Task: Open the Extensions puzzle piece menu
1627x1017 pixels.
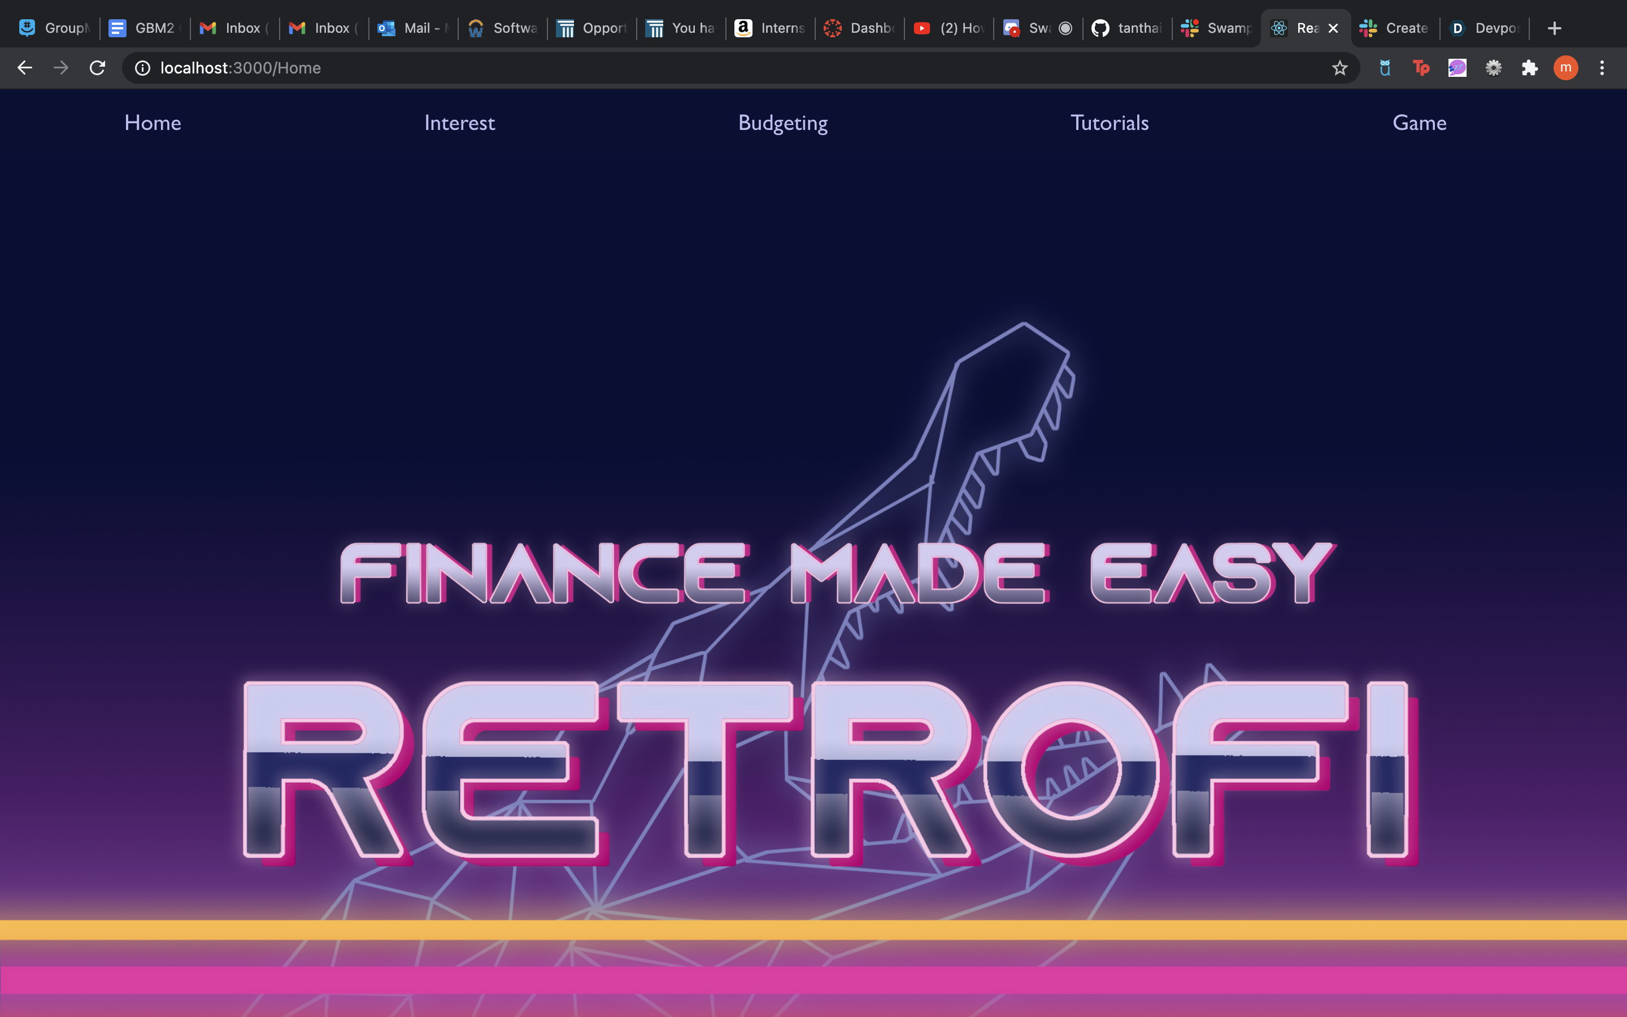Action: coord(1529,68)
